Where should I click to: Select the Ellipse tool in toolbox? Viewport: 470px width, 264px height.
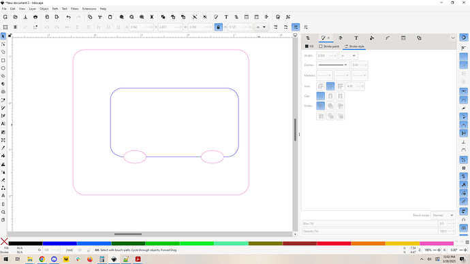click(x=3, y=68)
